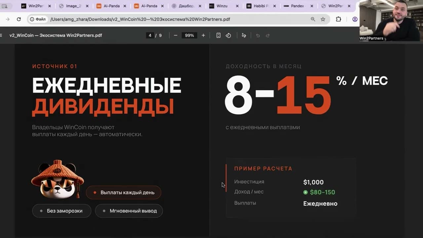The height and width of the screenshot is (238, 423).
Task: Click the ПРИМЕР РАСЧЕТА heading
Action: pos(263,169)
